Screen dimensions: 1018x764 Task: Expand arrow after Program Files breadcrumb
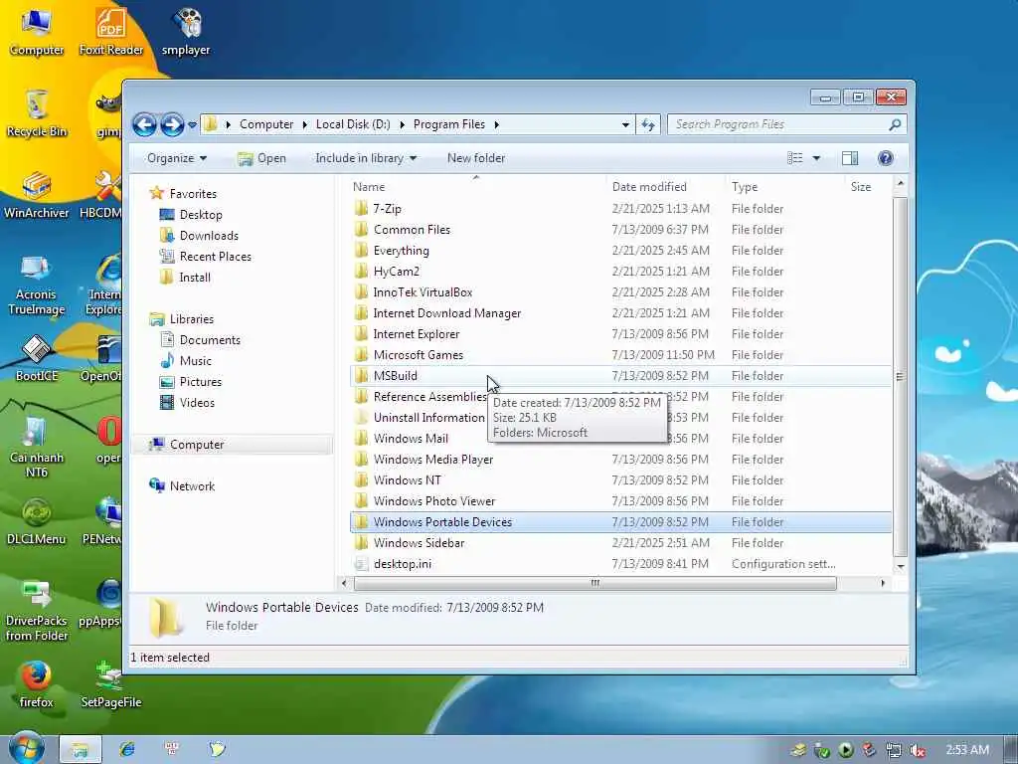click(x=497, y=124)
